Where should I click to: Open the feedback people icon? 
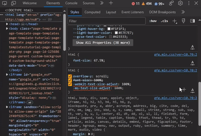pyautogui.click(x=171, y=3)
